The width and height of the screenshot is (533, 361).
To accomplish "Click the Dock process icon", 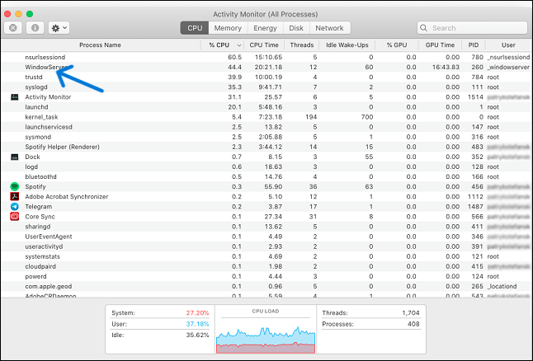I will click(15, 157).
